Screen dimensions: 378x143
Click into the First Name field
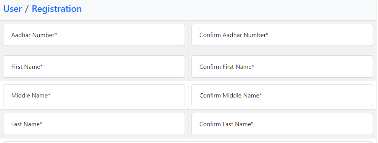[94, 67]
